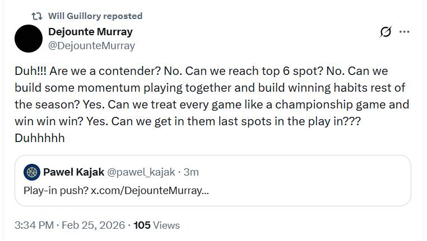Click Paweł Kajak's small avatar icon

pyautogui.click(x=32, y=172)
